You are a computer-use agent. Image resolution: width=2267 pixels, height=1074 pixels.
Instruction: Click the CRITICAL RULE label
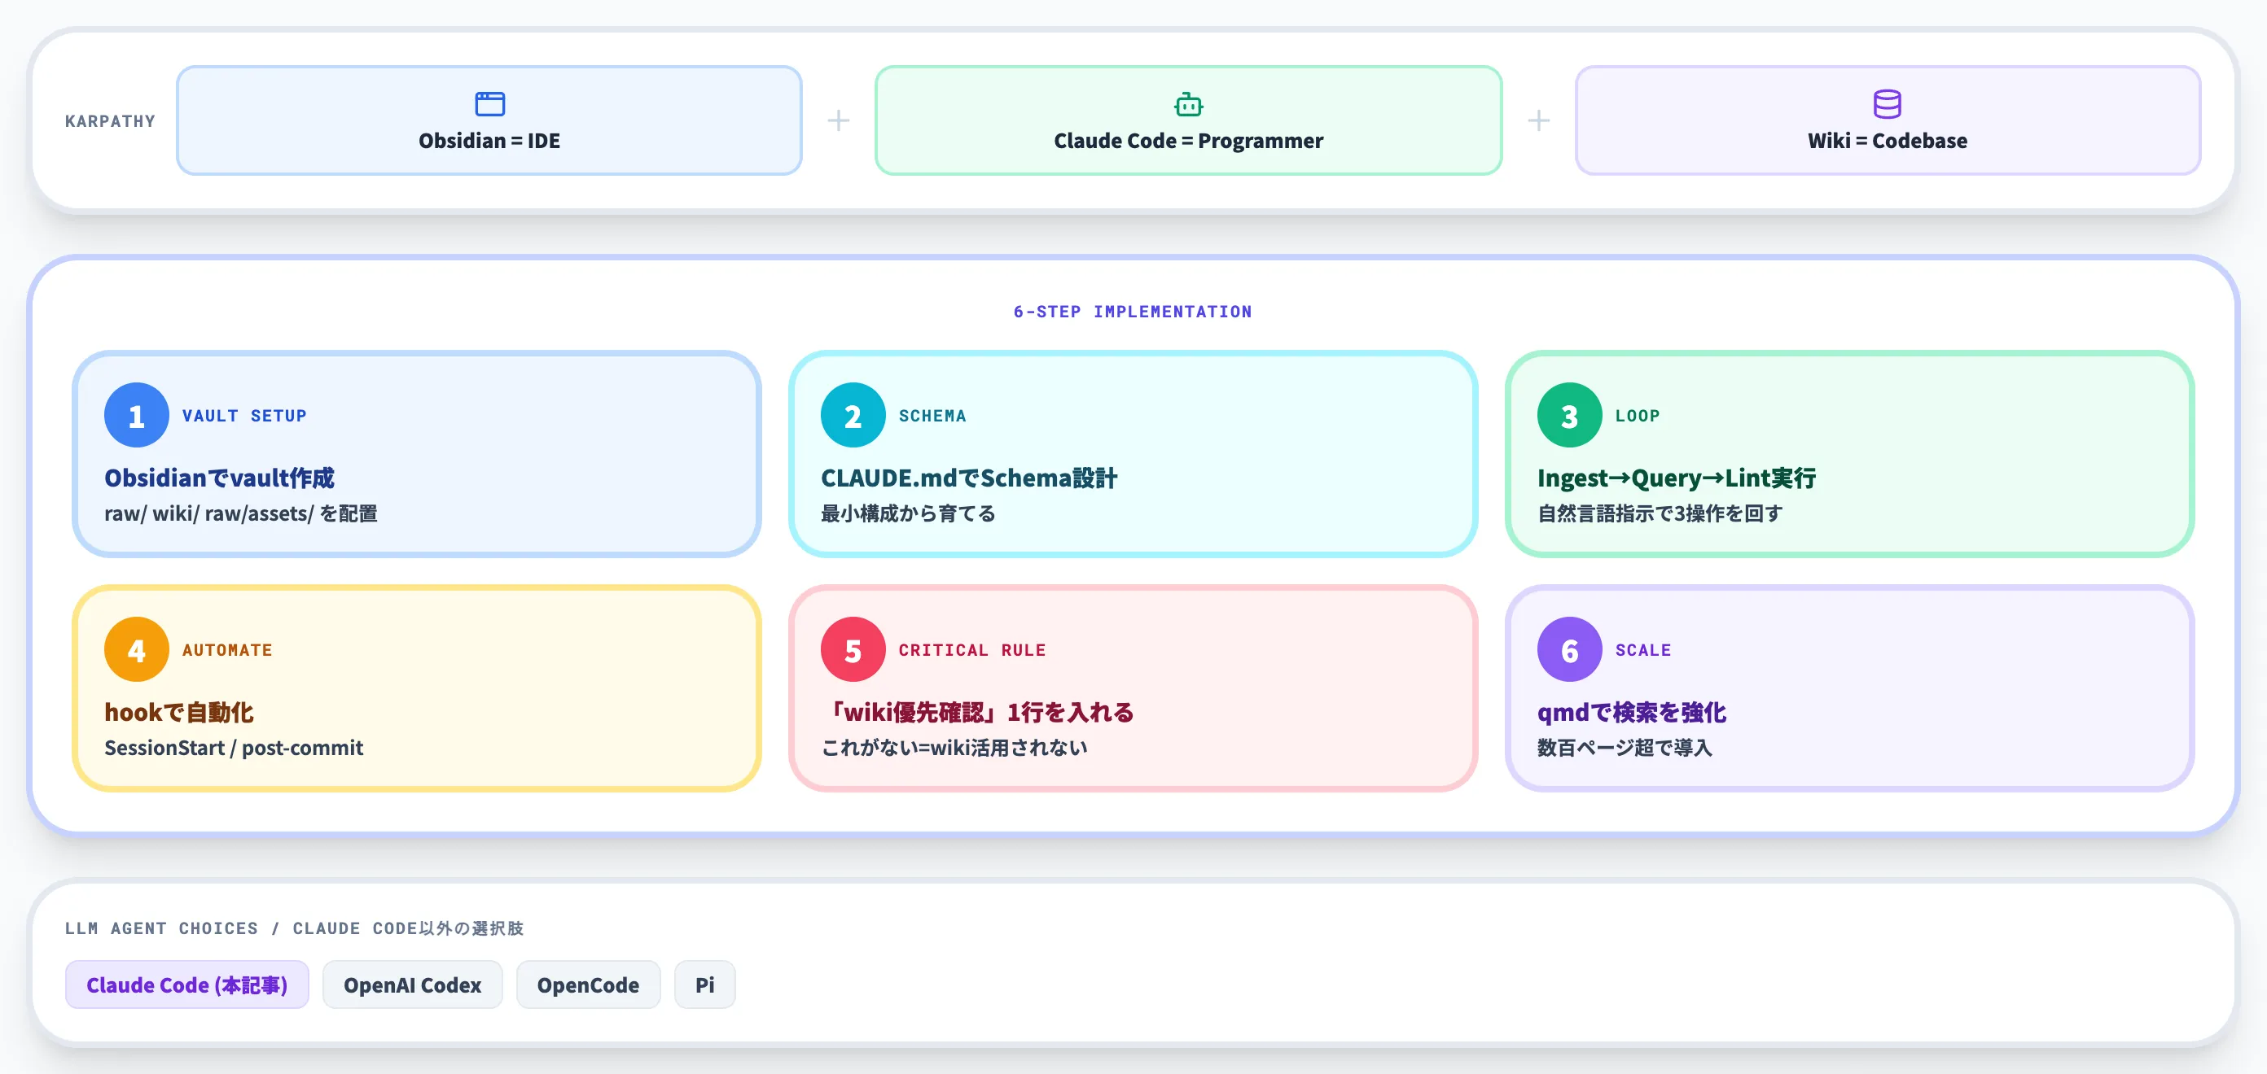[x=971, y=649]
